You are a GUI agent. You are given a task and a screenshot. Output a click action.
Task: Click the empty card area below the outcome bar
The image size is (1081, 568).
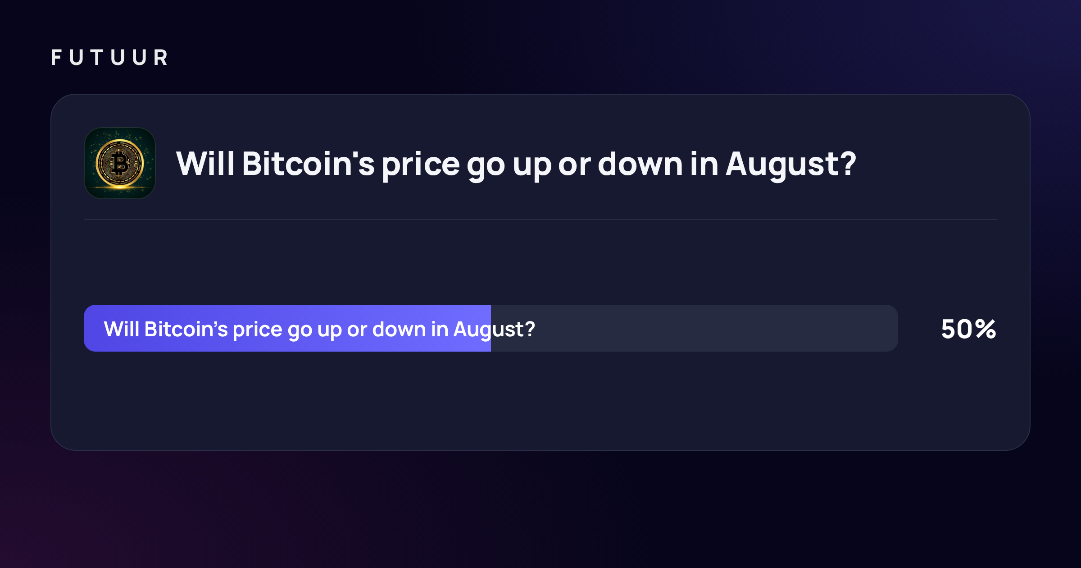point(540,401)
